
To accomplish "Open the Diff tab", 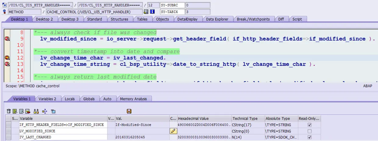I will coord(281,19).
